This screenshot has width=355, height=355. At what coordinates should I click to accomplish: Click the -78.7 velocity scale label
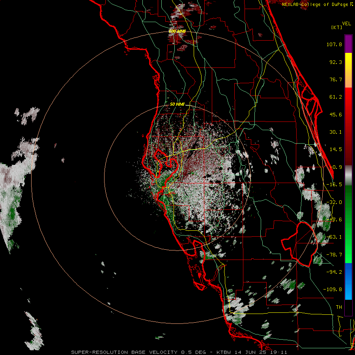pos(334,255)
